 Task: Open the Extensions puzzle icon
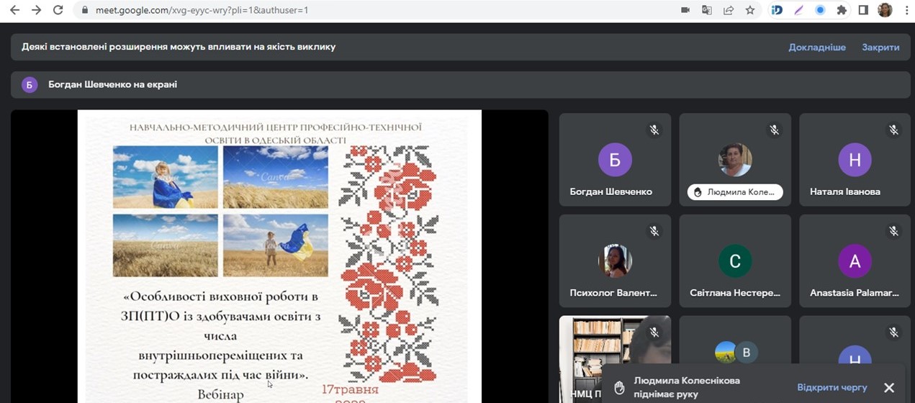coord(842,10)
